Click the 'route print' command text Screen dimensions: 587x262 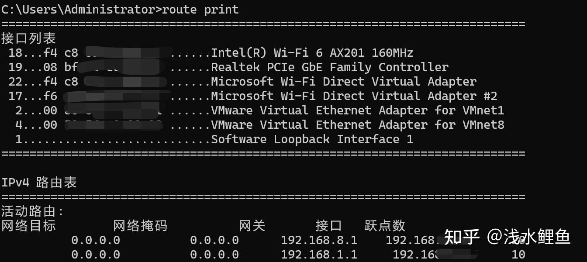pyautogui.click(x=200, y=9)
